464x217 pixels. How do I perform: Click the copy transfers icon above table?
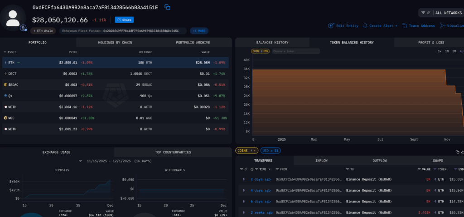point(458,152)
